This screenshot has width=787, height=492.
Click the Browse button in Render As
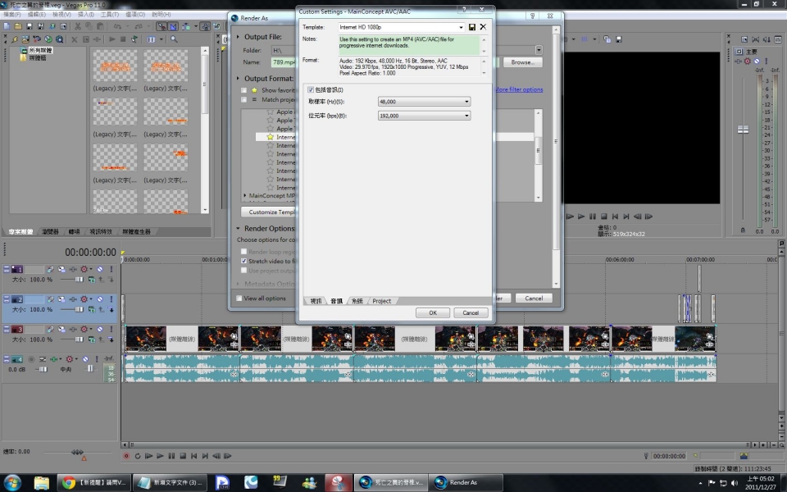tap(521, 62)
